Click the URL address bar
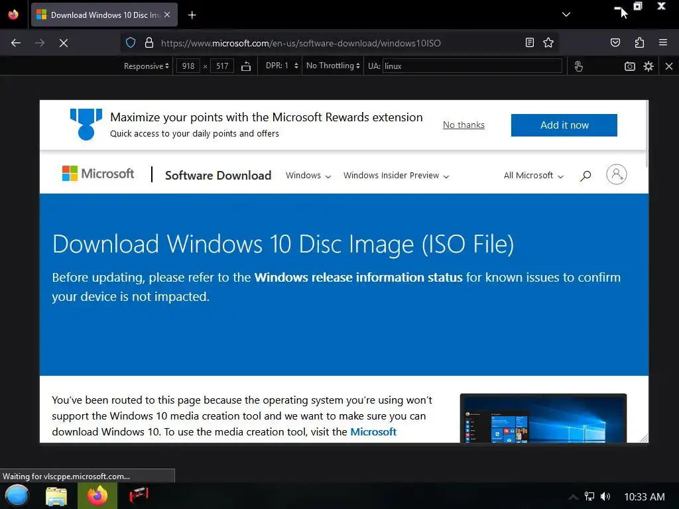This screenshot has height=509, width=679. pos(339,43)
